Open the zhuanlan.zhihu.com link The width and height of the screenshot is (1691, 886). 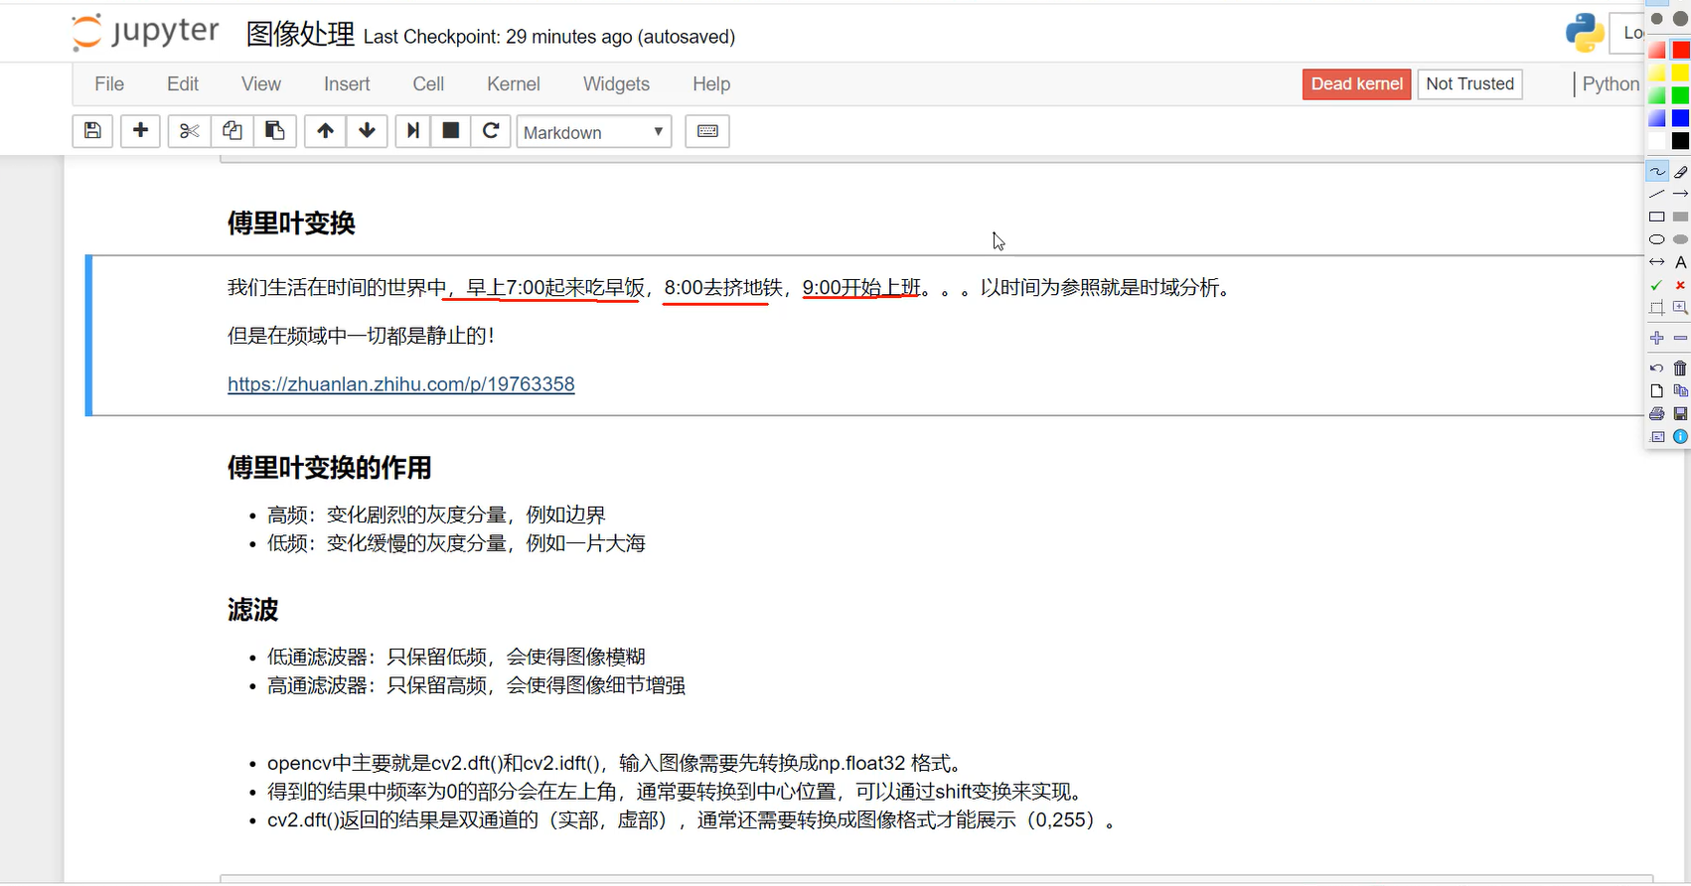[x=401, y=384]
